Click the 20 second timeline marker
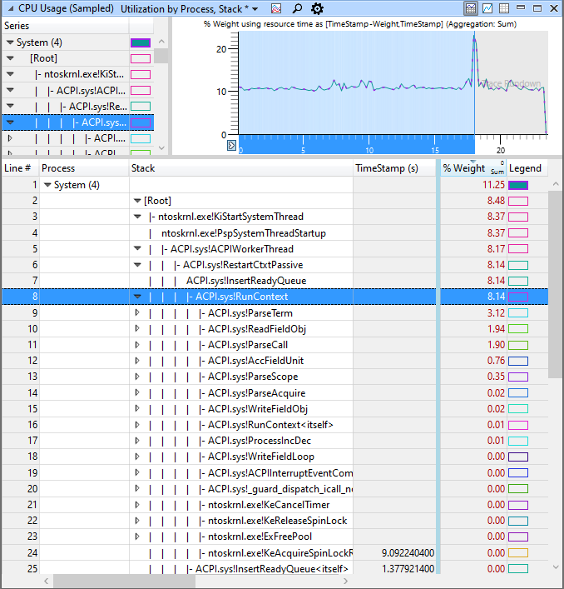Screen dimensions: 564x589 pyautogui.click(x=501, y=150)
